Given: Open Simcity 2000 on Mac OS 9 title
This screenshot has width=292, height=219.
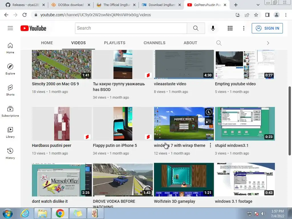Looking at the screenshot, I should 55,84.
